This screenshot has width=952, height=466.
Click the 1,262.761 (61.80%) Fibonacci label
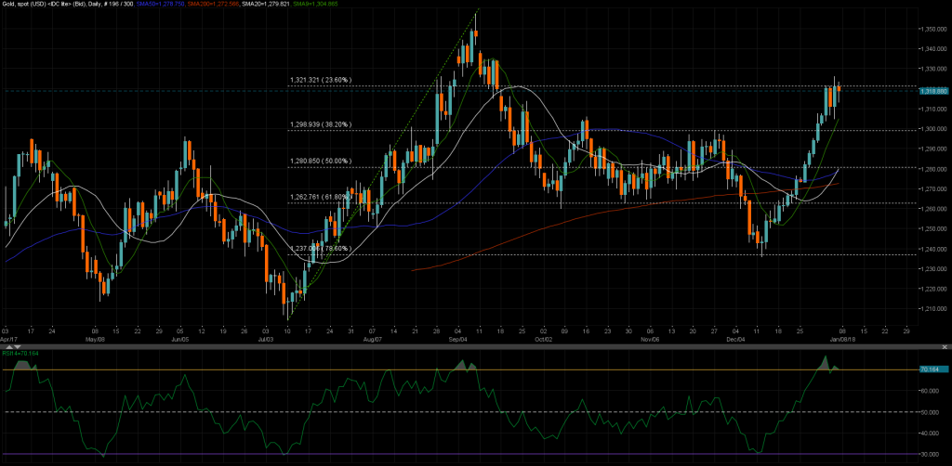point(320,197)
